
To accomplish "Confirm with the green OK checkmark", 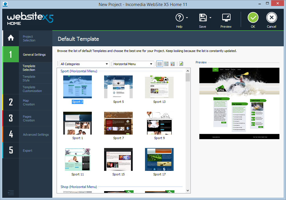I will click(253, 17).
